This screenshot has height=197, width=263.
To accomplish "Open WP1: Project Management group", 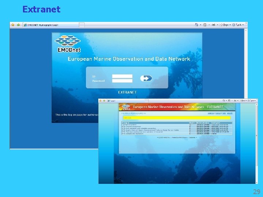I will 131,127.
